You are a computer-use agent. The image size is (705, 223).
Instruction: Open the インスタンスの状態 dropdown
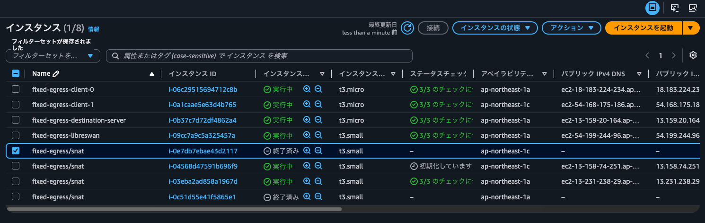pyautogui.click(x=495, y=28)
